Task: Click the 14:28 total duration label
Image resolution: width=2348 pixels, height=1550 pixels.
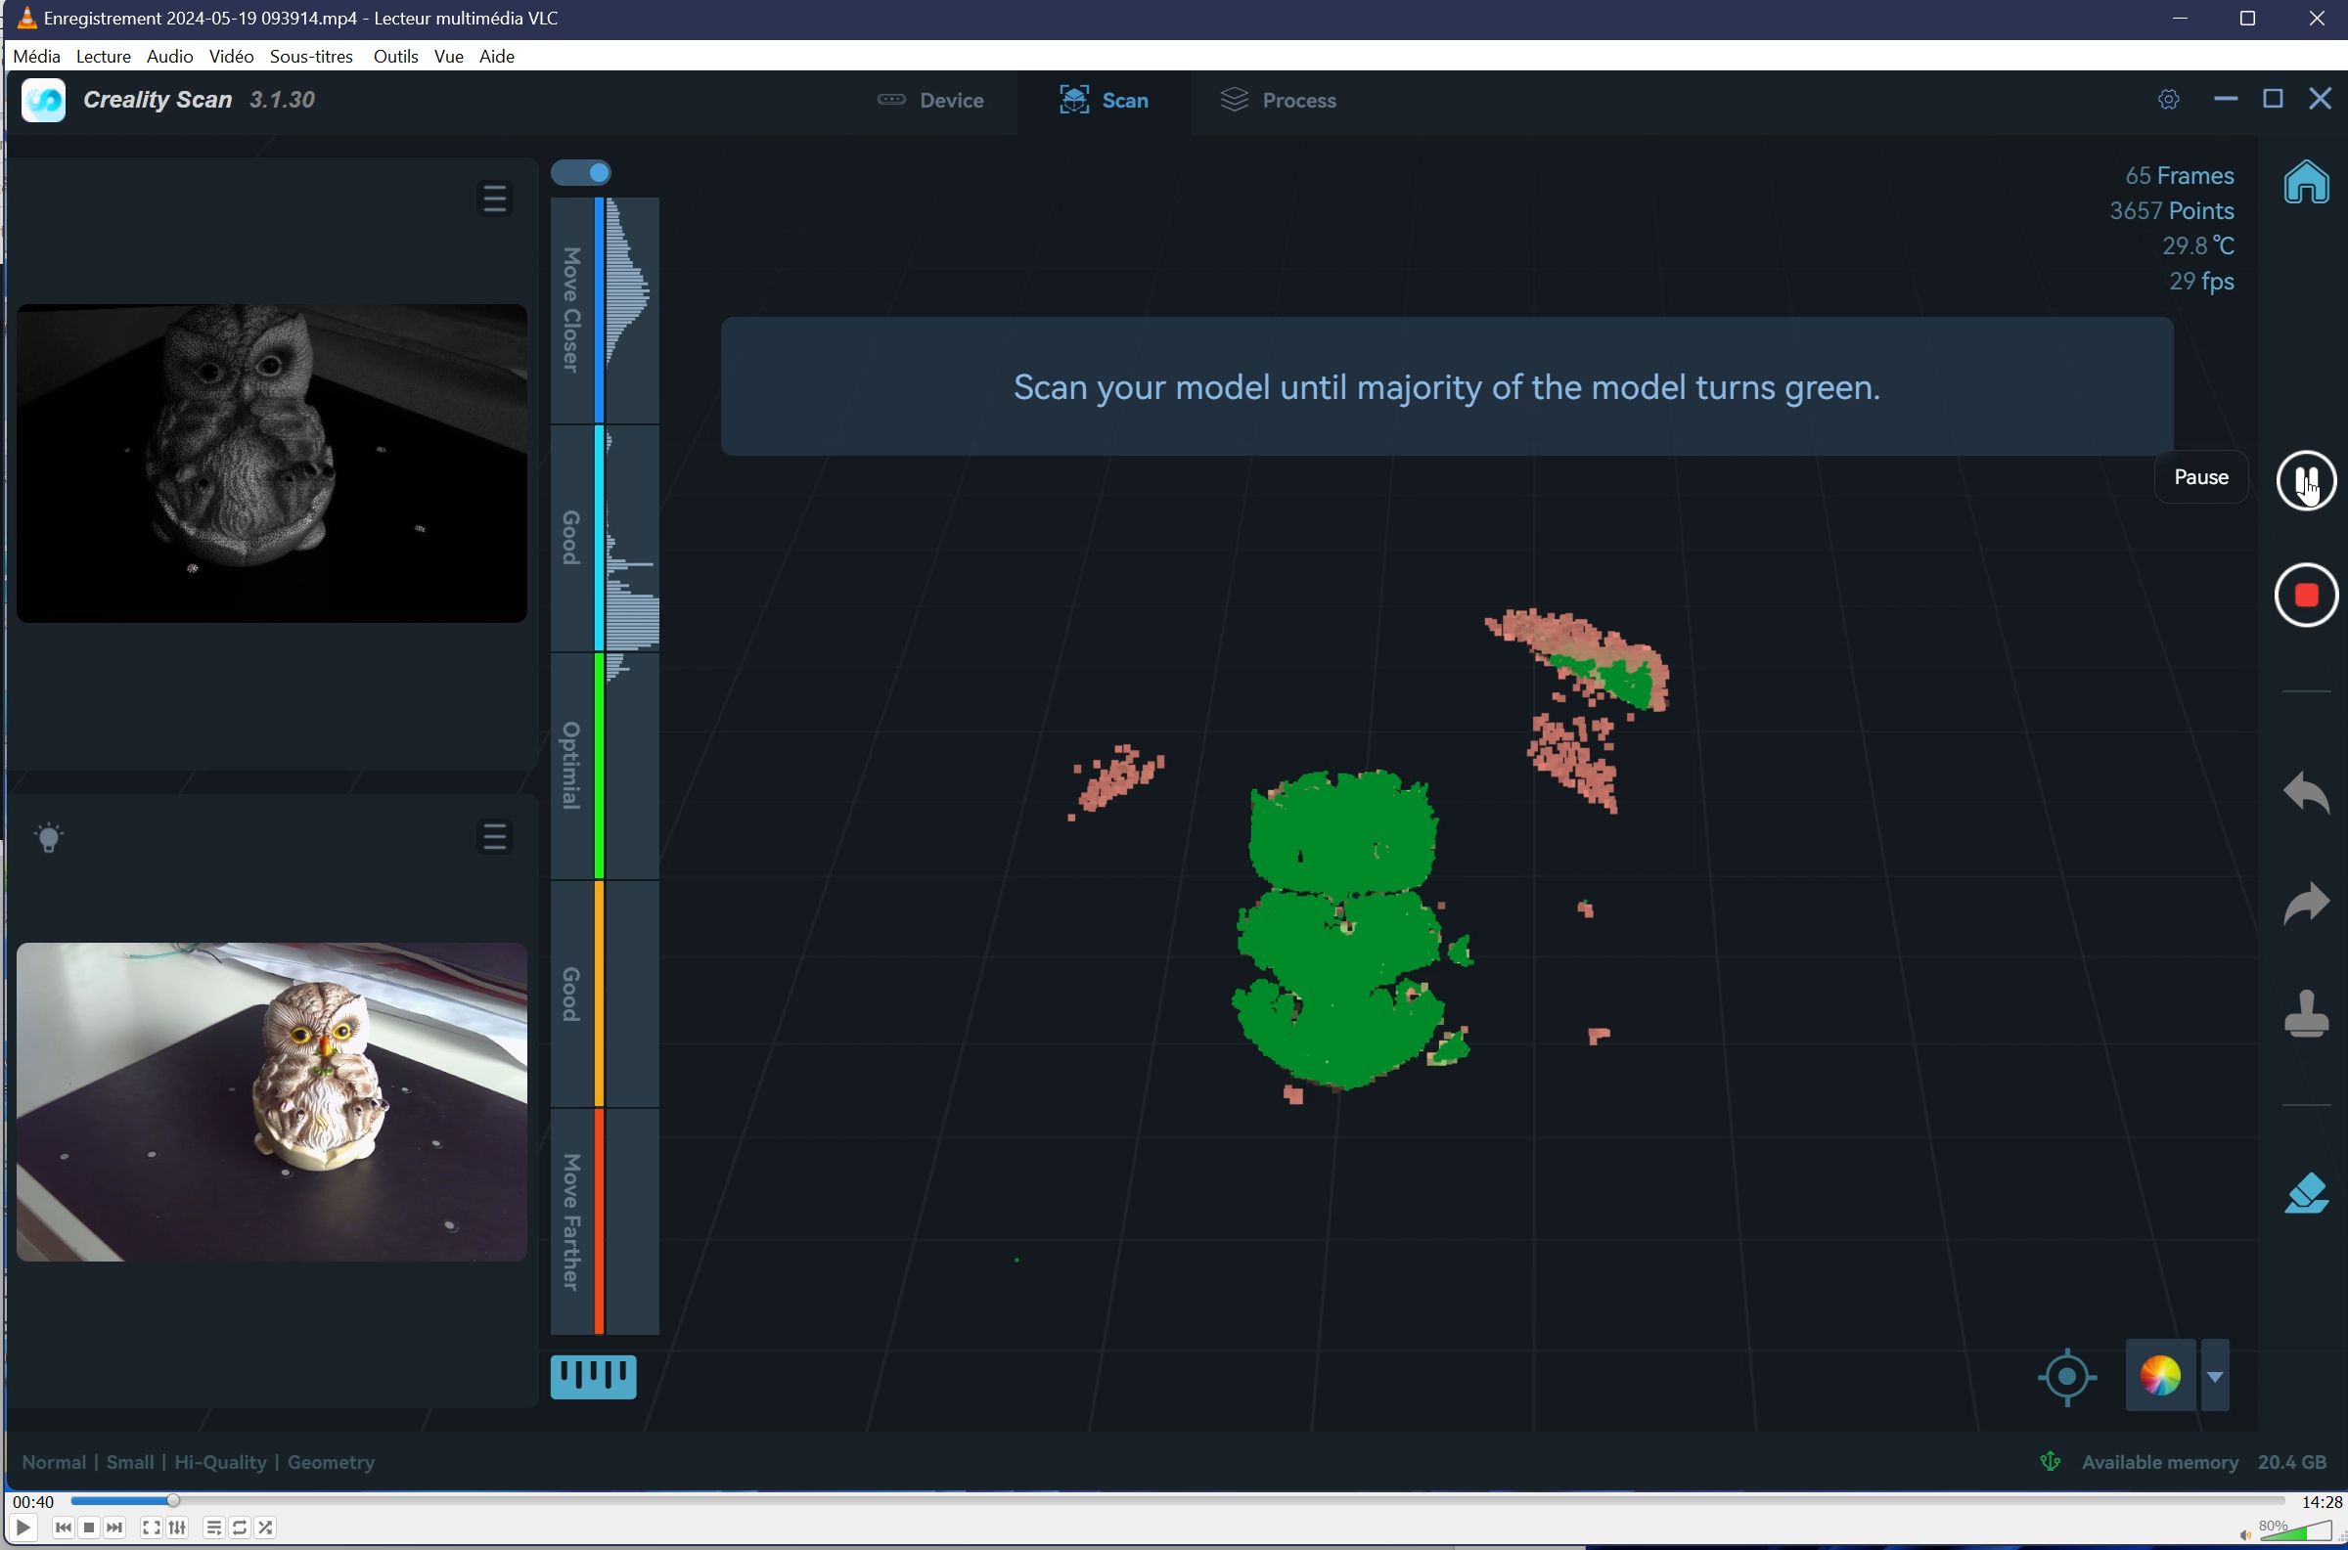Action: 2321,1501
